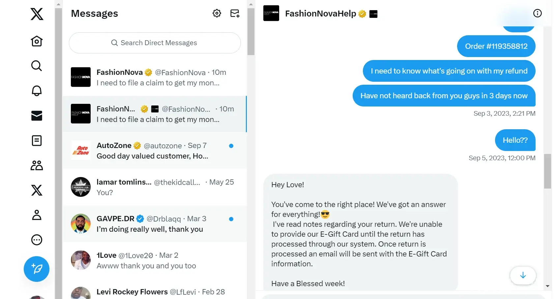
Task: Jump to latest message down arrow
Action: pos(523,275)
